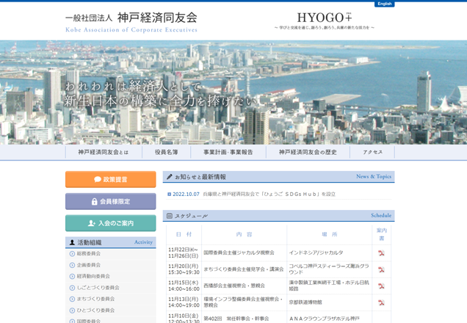Click the square bullet before 2022.10.07
Viewport: 467px width, 323px height.
click(x=169, y=194)
